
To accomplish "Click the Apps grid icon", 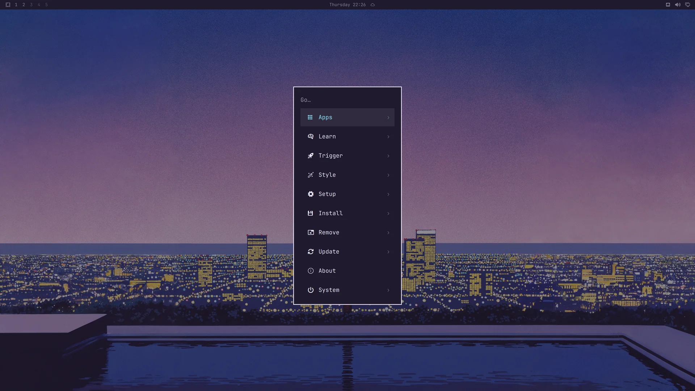I will coord(310,117).
